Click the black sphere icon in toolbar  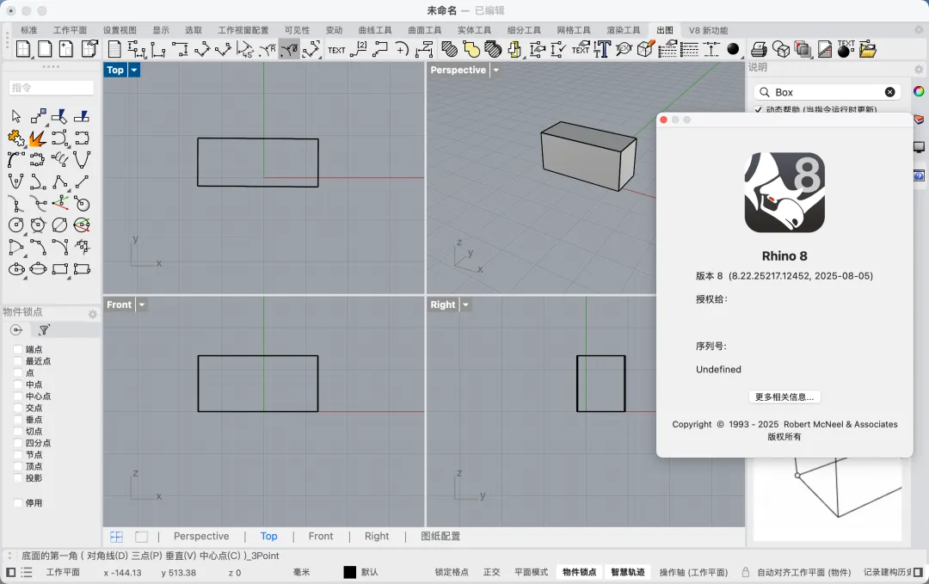733,49
